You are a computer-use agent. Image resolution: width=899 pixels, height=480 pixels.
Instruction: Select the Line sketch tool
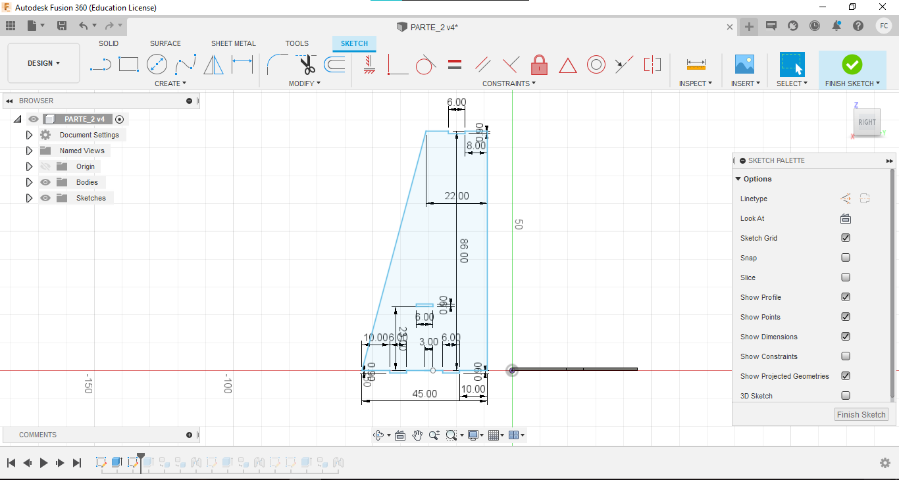pyautogui.click(x=100, y=64)
